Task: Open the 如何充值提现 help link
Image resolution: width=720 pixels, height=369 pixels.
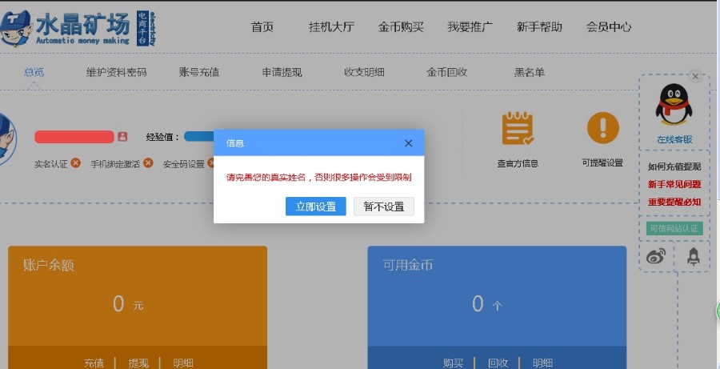Action: (x=674, y=166)
